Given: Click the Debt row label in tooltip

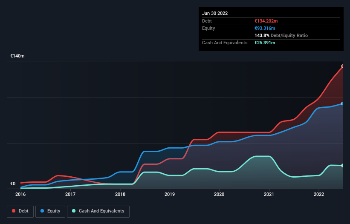Looking at the screenshot, I should [207, 21].
